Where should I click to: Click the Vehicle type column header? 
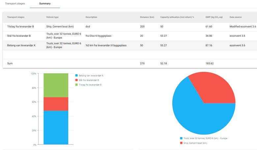52,17
